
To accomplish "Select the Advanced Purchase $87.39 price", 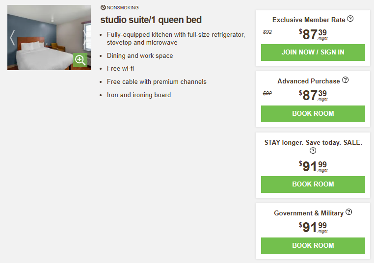I will coord(313,95).
